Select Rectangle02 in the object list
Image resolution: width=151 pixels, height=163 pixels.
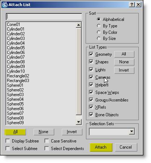click(18, 76)
